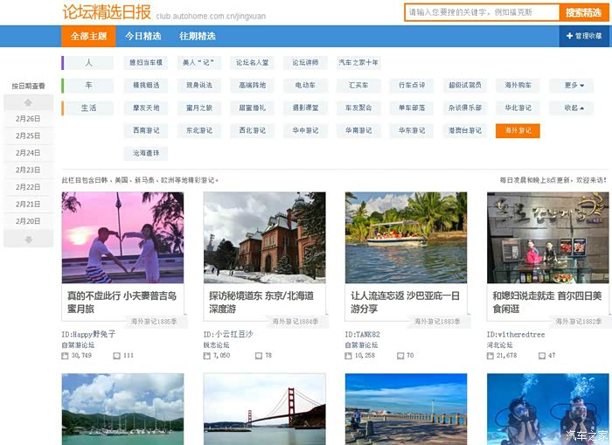The image size is (612, 445).
Task: Select the 人 category label
Action: [x=88, y=63]
